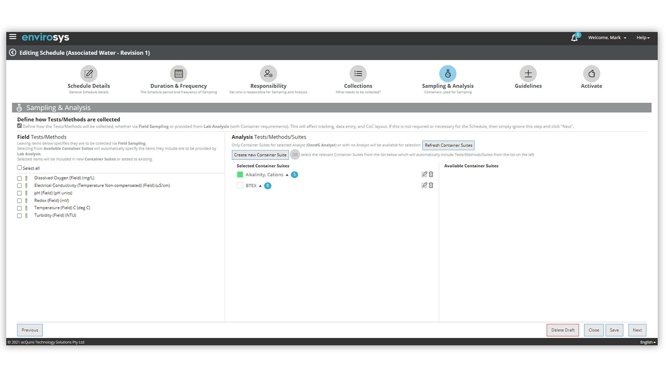
Task: Click the back arrow beside Editing Schedule
Action: [13, 52]
